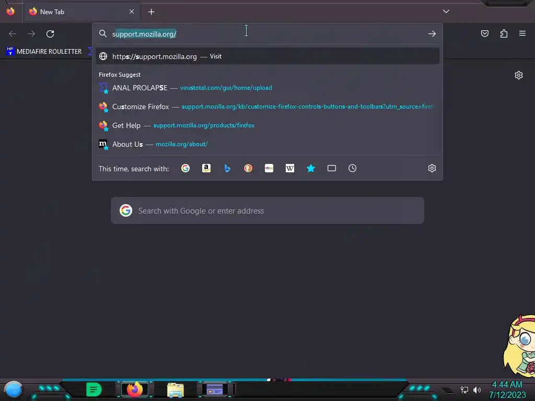535x401 pixels.
Task: Click the Search with Google page field
Action: tap(267, 210)
